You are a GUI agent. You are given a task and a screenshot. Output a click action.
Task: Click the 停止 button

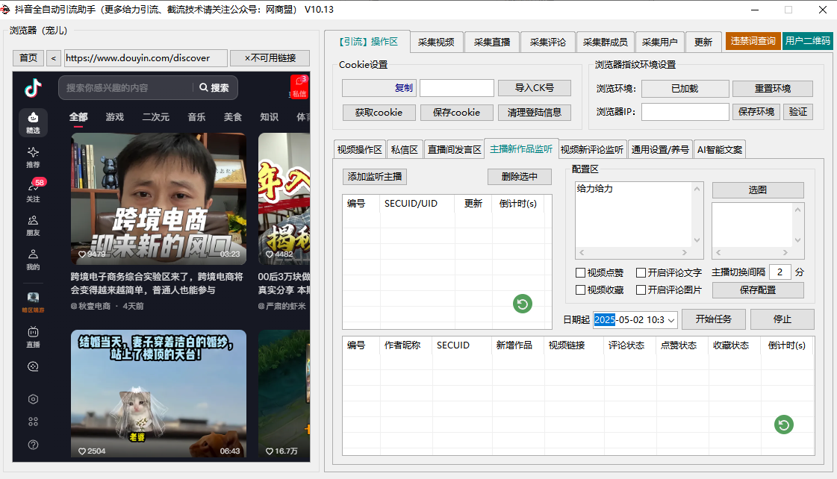pyautogui.click(x=782, y=319)
